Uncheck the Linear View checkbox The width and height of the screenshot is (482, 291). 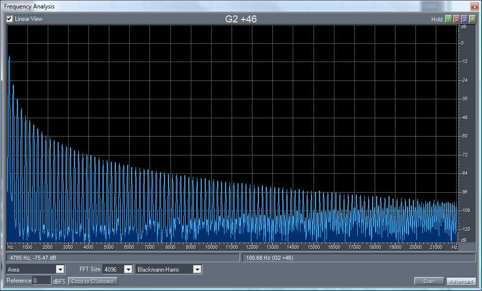(9, 19)
